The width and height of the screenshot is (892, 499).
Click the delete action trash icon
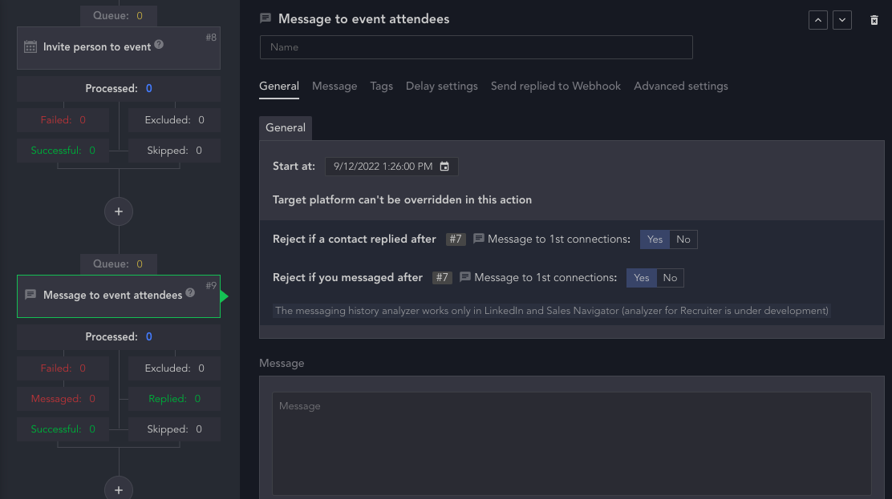click(x=874, y=21)
